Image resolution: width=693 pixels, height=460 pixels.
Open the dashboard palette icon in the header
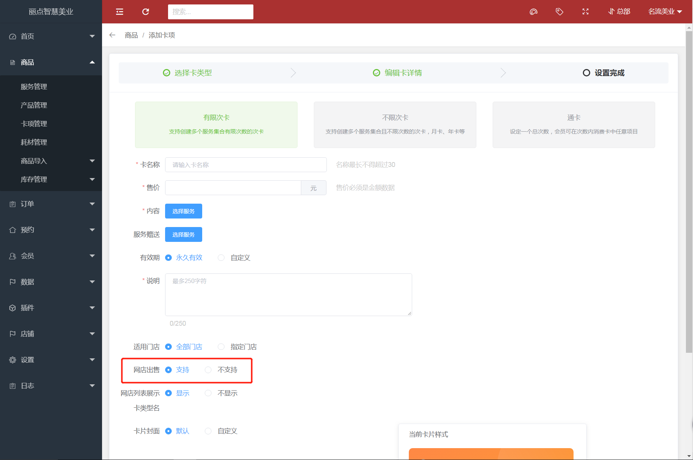(x=533, y=12)
